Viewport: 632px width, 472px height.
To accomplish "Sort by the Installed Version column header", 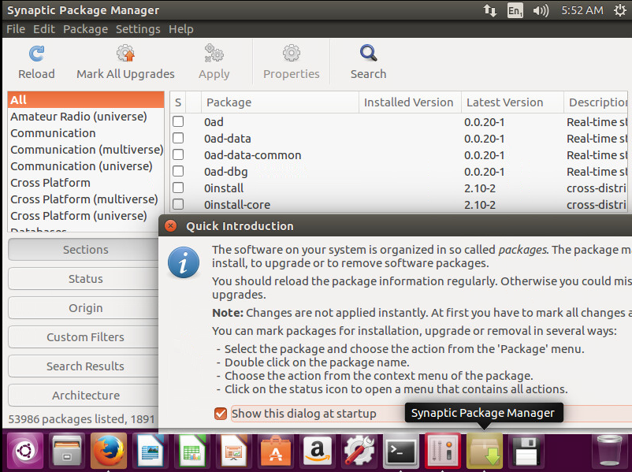I will (x=410, y=102).
